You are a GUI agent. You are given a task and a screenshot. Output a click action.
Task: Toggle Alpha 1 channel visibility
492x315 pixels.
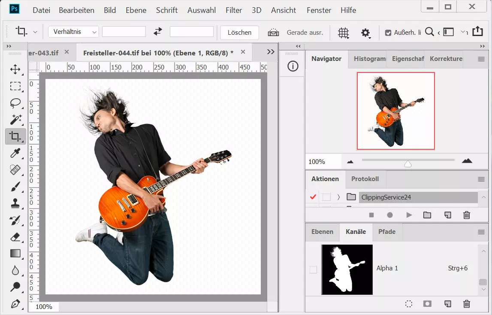[x=313, y=270]
